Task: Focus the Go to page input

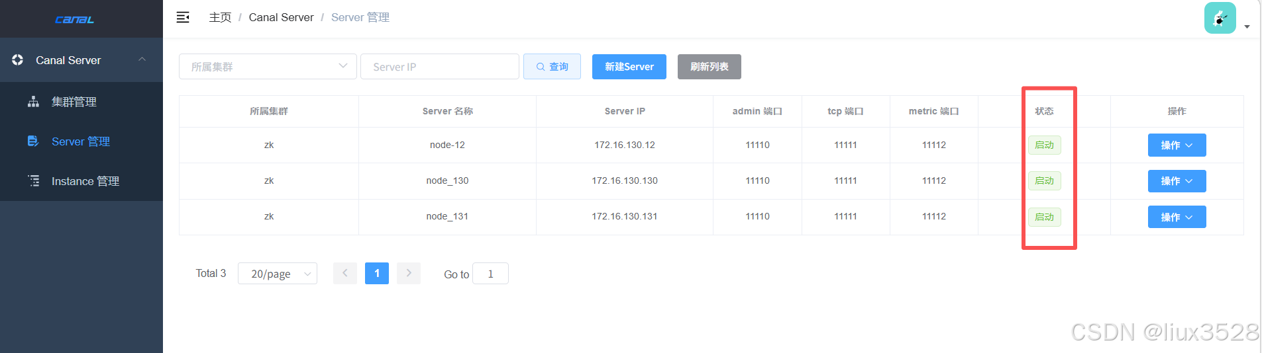Action: (x=490, y=273)
